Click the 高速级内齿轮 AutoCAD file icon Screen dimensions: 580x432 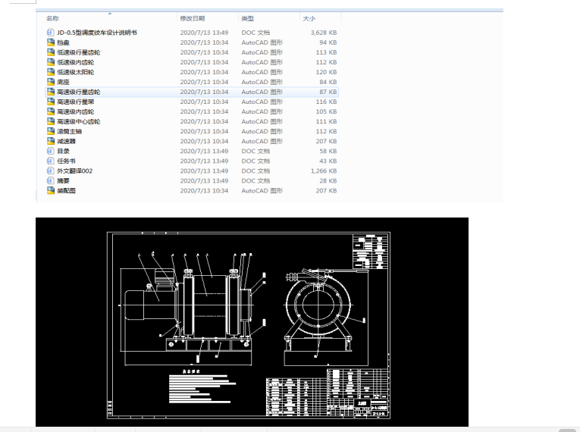(51, 111)
